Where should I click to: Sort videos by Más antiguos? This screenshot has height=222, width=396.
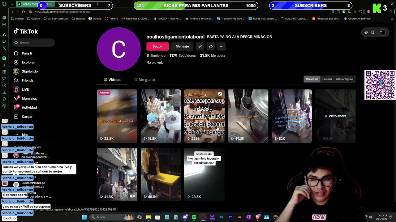pyautogui.click(x=345, y=79)
